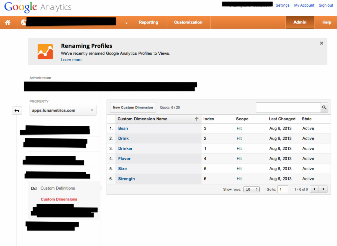The height and width of the screenshot is (246, 337).
Task: Click the Aug 6, 2013 date in Size row
Action: 280,169
